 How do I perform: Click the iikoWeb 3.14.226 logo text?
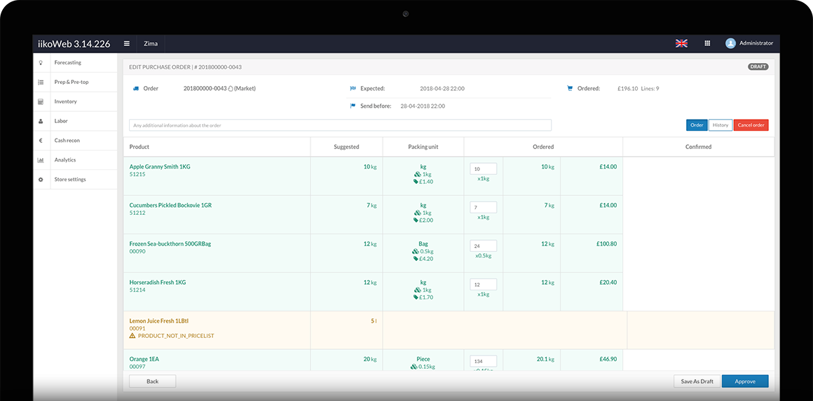(74, 44)
